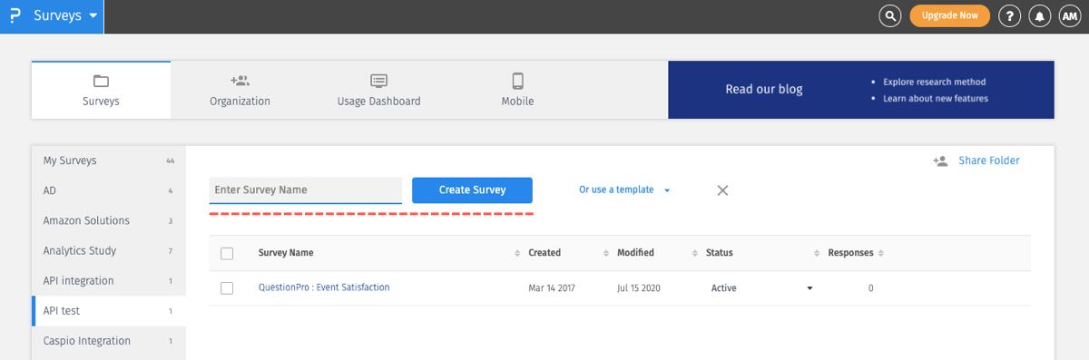Tick the select-all checkbox in header
Image resolution: width=1089 pixels, height=360 pixels.
point(227,254)
